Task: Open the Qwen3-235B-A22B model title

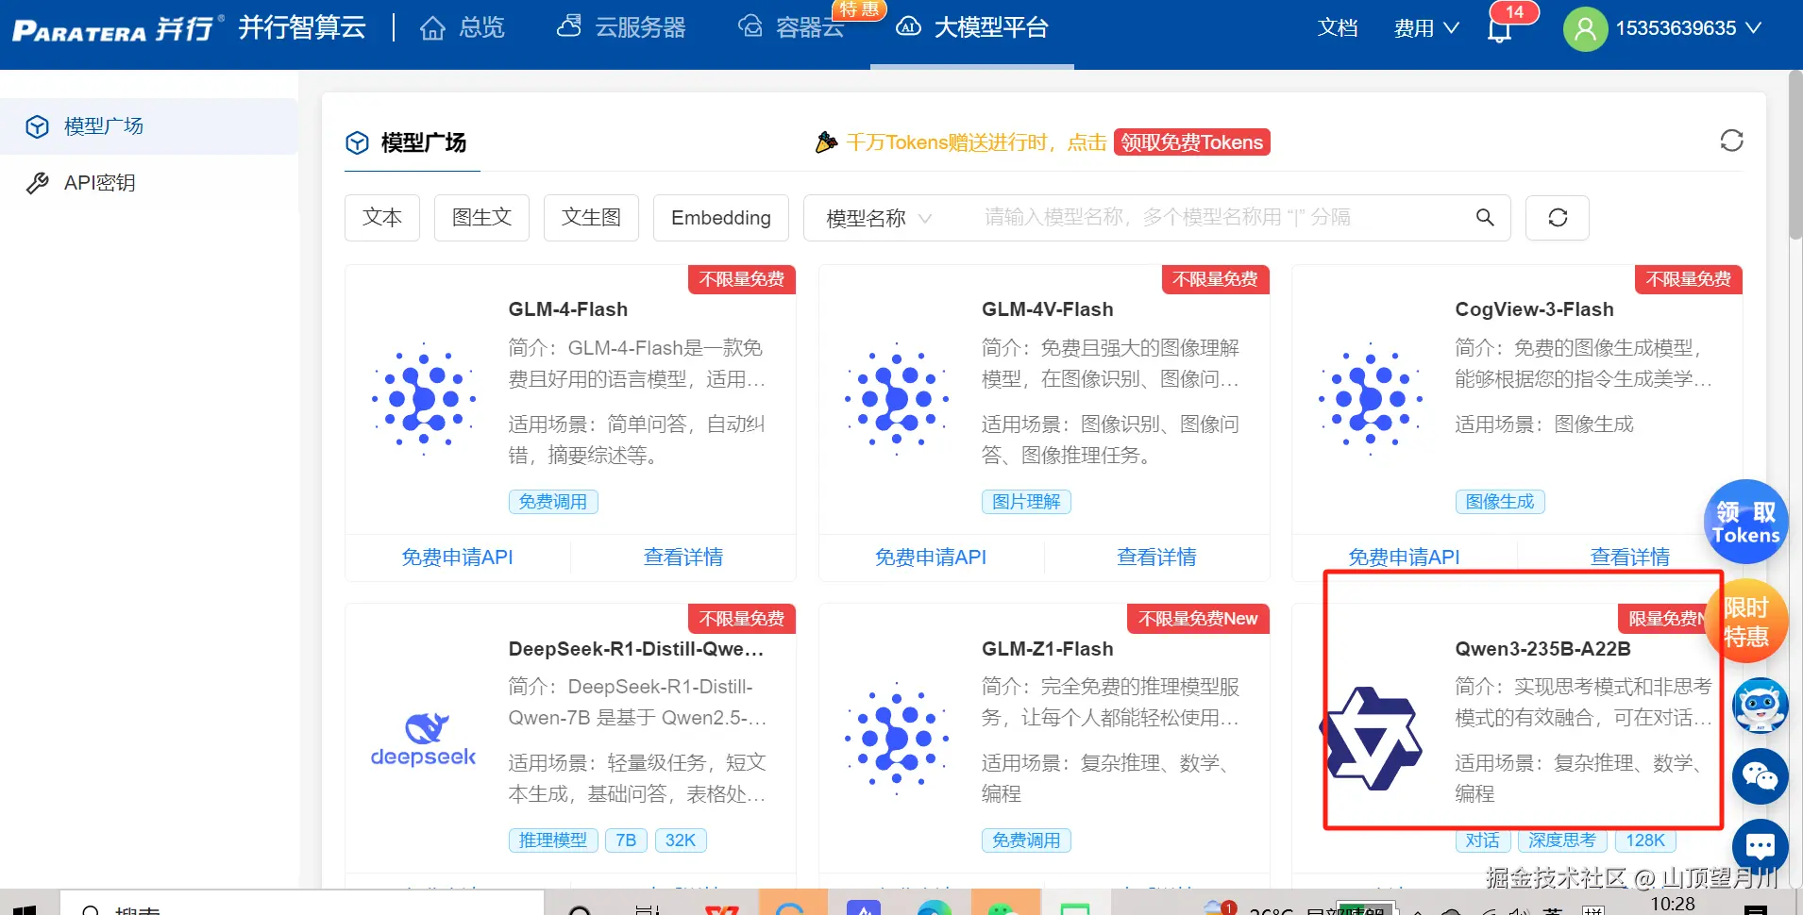Action: 1543,649
